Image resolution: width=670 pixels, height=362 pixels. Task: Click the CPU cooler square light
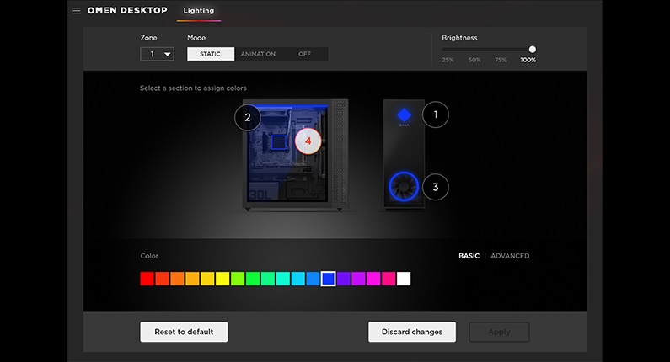(x=279, y=142)
